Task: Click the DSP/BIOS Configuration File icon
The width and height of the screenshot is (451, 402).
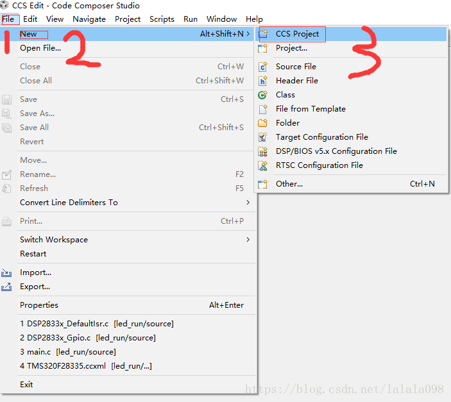Action: [263, 151]
